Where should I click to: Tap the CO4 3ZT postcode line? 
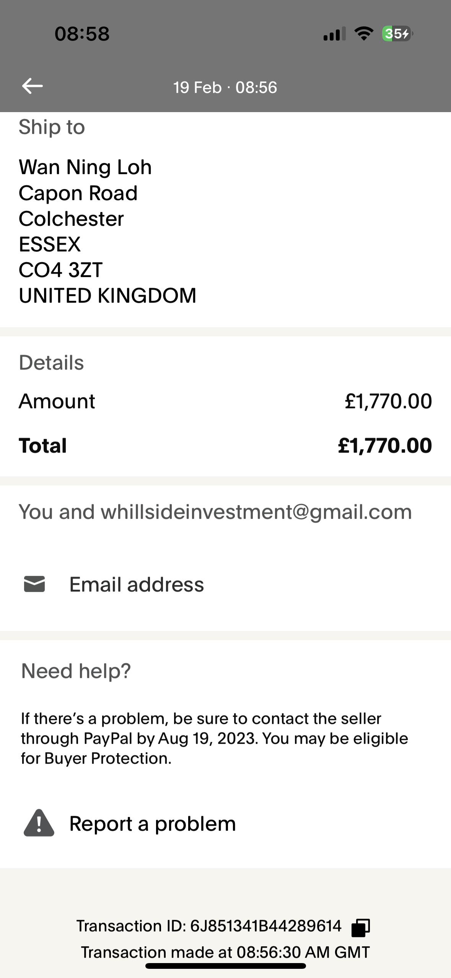point(61,270)
